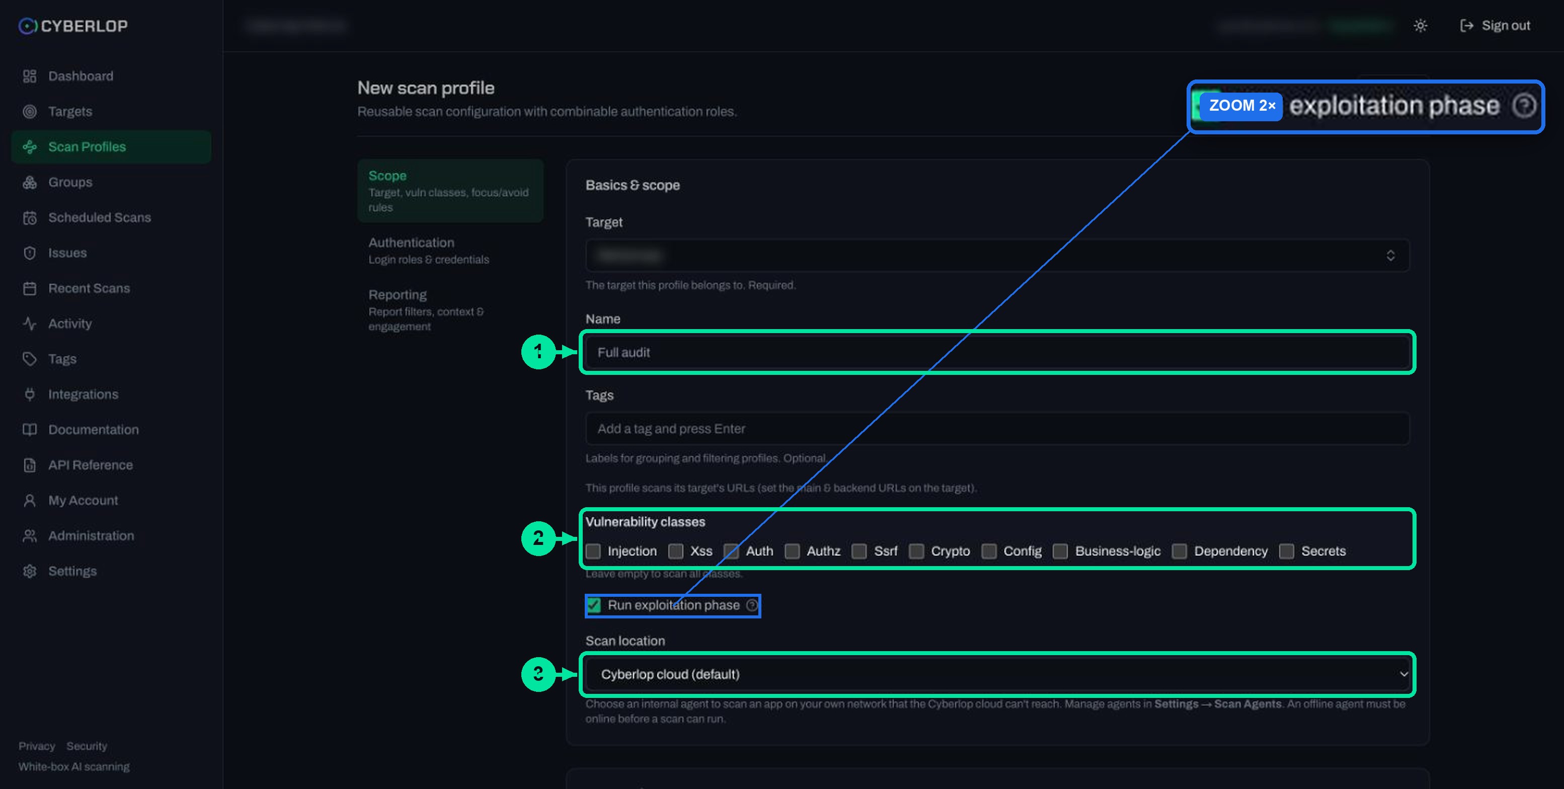Screen dimensions: 1564x789
Task: Switch to the Authentication section tab
Action: (450, 251)
